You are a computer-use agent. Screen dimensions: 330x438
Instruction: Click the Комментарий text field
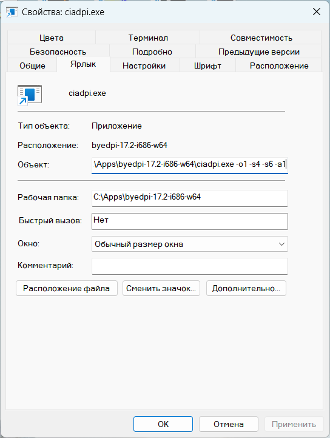point(190,266)
